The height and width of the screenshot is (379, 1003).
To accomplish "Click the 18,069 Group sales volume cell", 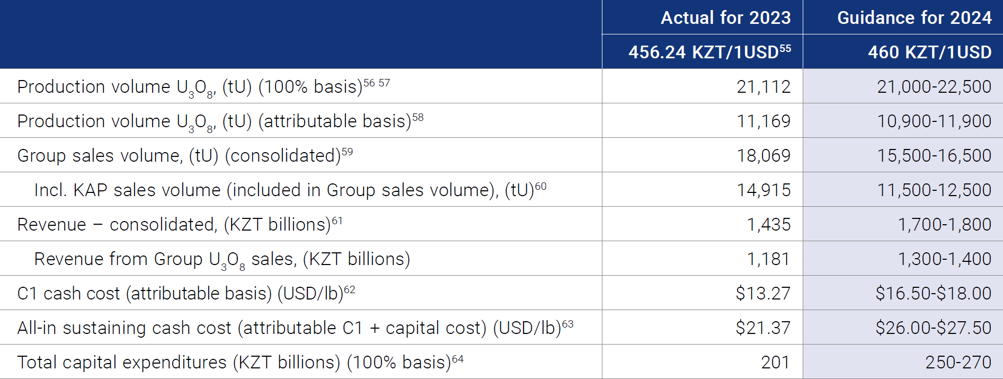I will [763, 156].
